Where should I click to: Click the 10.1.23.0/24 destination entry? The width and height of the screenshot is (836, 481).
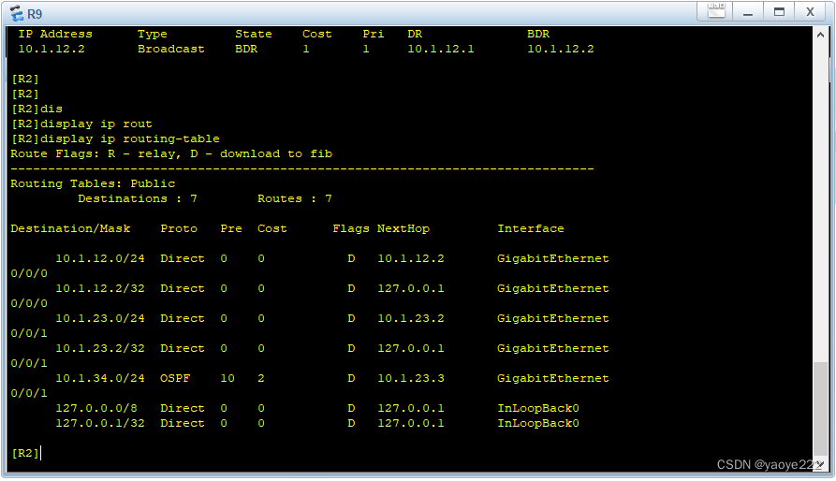point(100,318)
